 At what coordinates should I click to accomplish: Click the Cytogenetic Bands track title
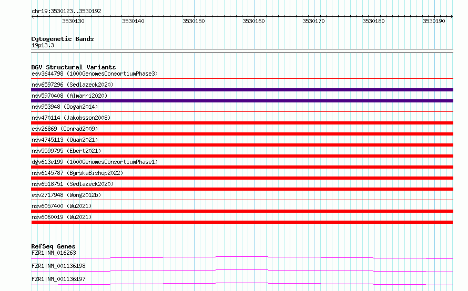[63, 39]
